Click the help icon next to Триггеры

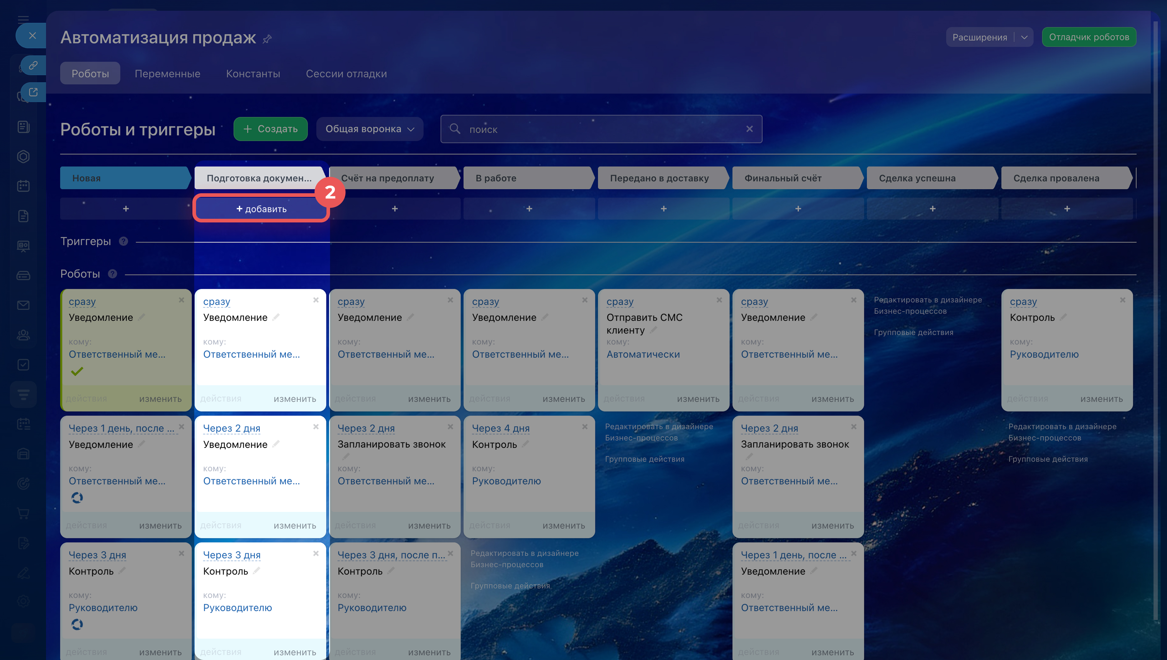click(123, 241)
